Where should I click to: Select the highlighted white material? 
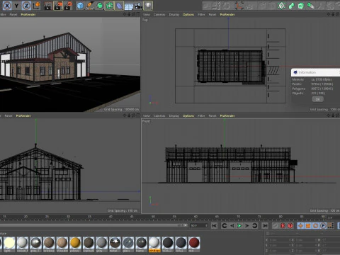(154, 244)
